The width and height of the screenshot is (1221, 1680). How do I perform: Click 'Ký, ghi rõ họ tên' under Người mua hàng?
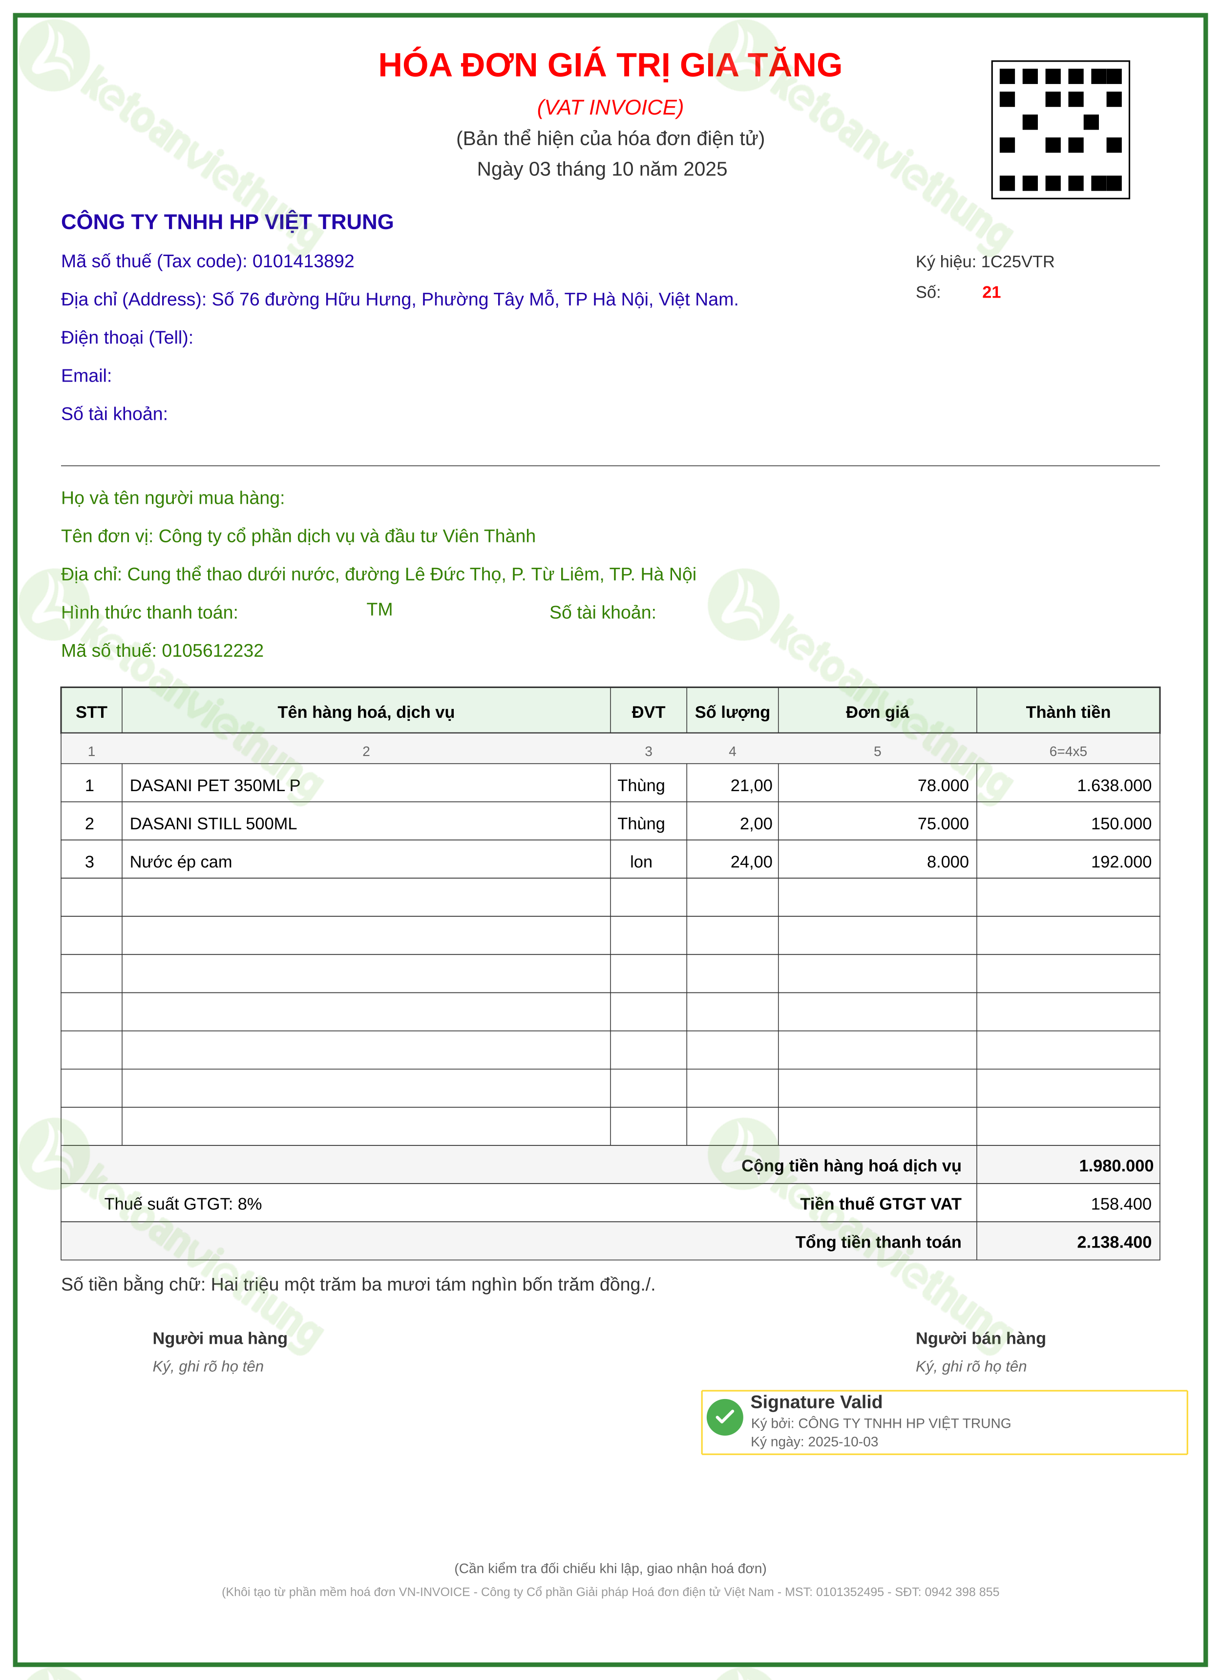pyautogui.click(x=208, y=1367)
